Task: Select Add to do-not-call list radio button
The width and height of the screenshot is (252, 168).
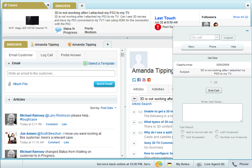Action: pyautogui.click(x=183, y=132)
